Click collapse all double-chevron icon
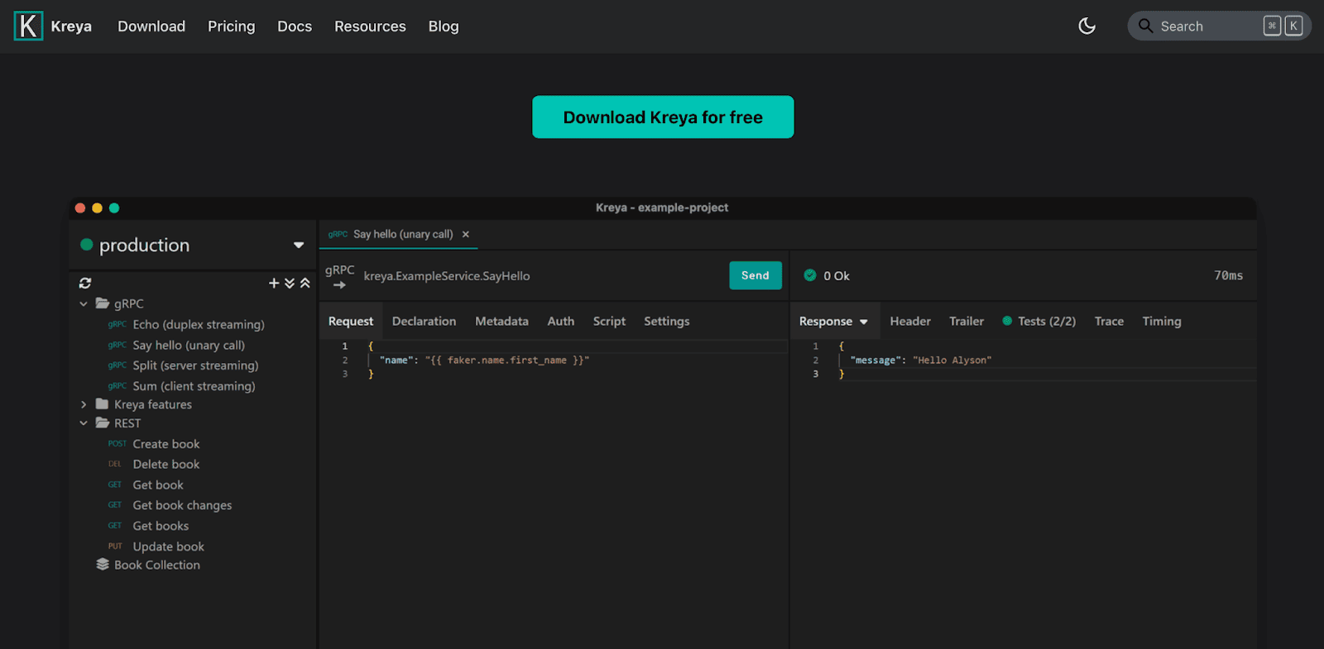The width and height of the screenshot is (1324, 649). click(x=305, y=283)
